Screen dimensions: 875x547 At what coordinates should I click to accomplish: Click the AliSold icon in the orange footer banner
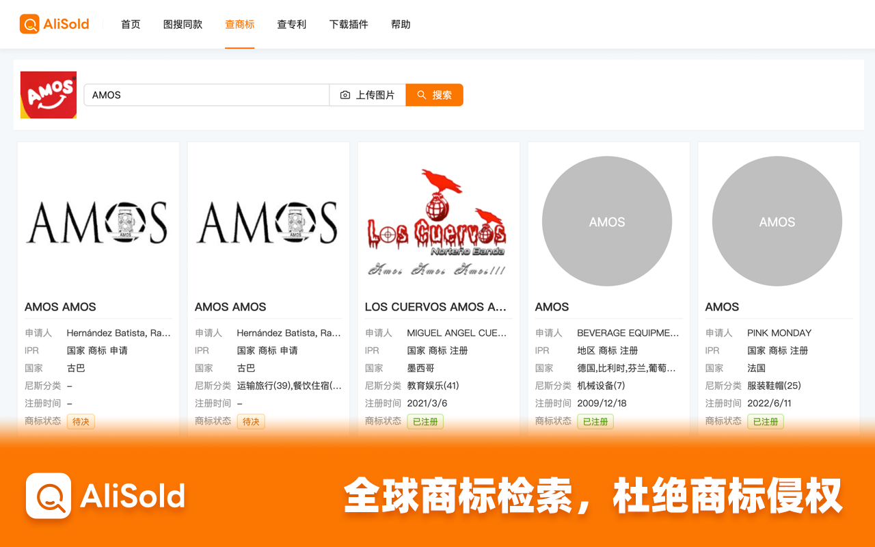(x=50, y=496)
